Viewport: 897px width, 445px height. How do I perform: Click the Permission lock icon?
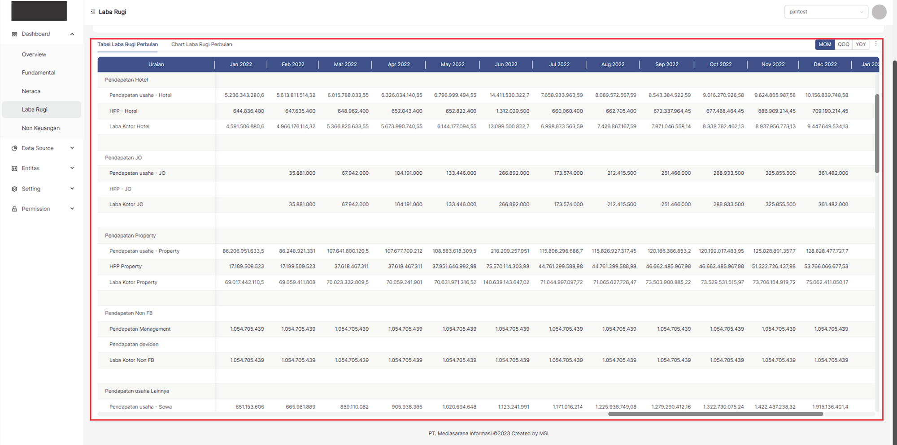click(x=14, y=209)
